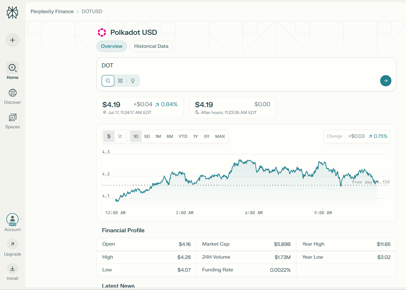This screenshot has height=290, width=406.
Task: Switch chart to dollar value mode
Action: [x=109, y=136]
